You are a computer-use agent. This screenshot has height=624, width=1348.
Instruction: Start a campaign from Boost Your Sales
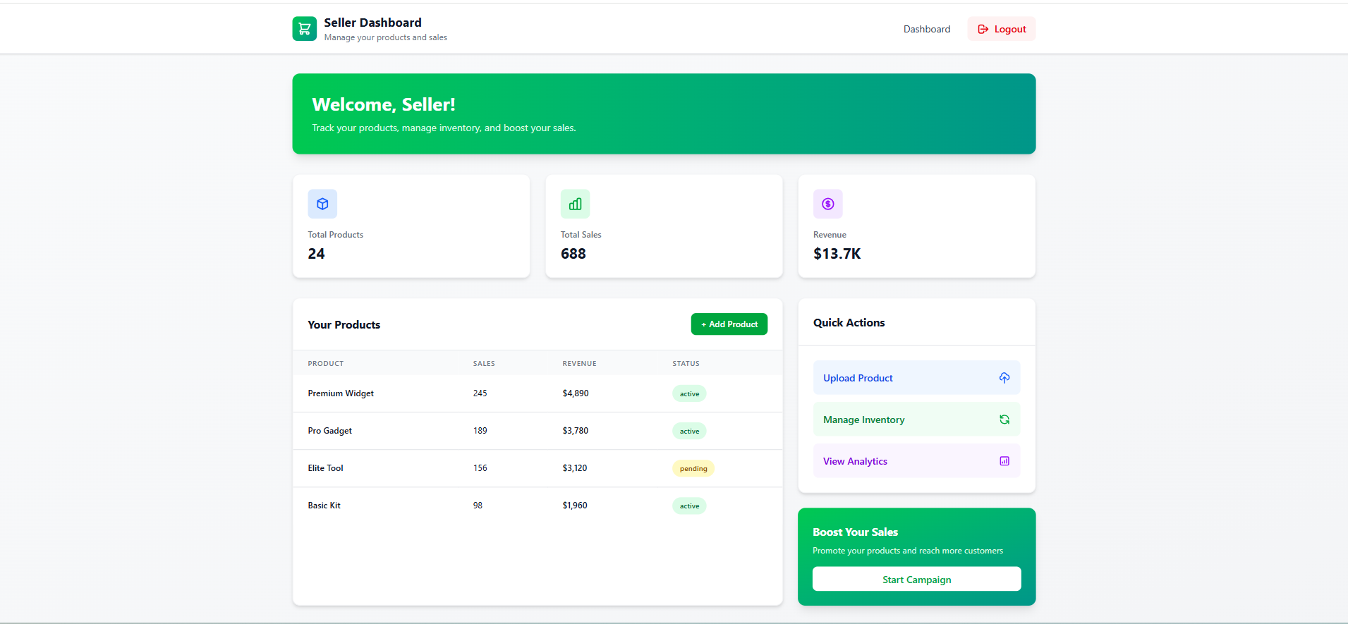(x=916, y=580)
